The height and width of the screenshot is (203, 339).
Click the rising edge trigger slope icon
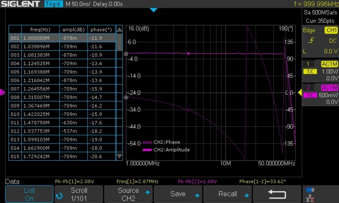pyautogui.click(x=311, y=41)
